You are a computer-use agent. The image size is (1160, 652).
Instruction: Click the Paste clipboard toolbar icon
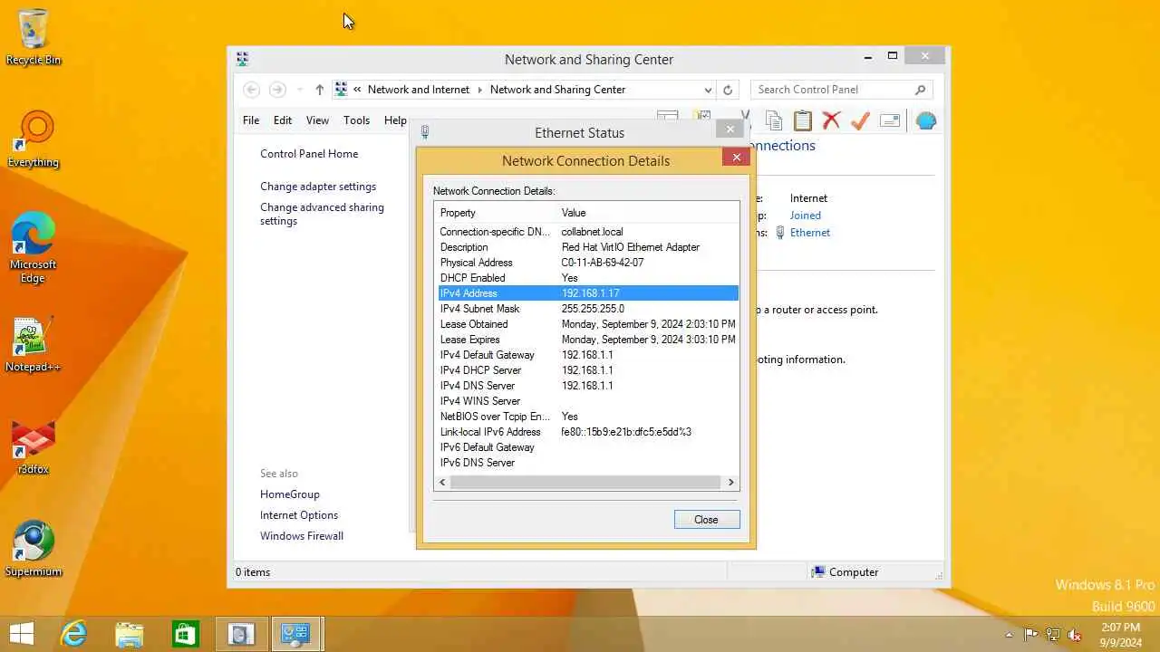tap(802, 120)
